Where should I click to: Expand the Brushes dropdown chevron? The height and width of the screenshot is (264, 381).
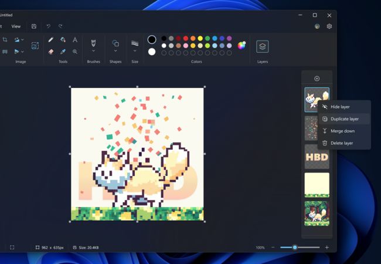click(93, 51)
